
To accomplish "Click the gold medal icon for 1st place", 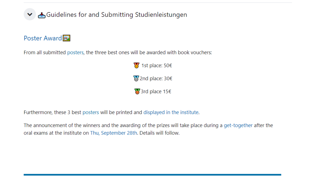I will tap(136, 65).
